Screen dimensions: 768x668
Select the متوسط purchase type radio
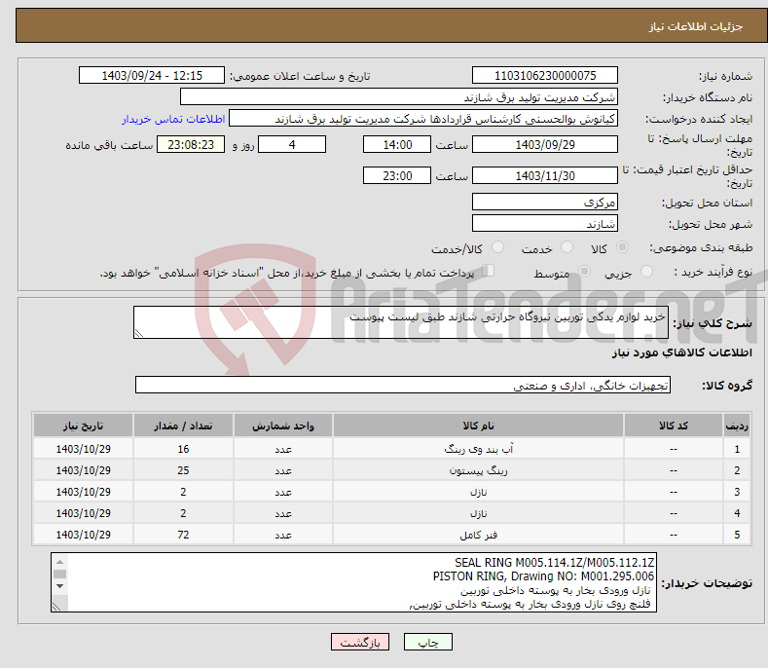coord(584,271)
